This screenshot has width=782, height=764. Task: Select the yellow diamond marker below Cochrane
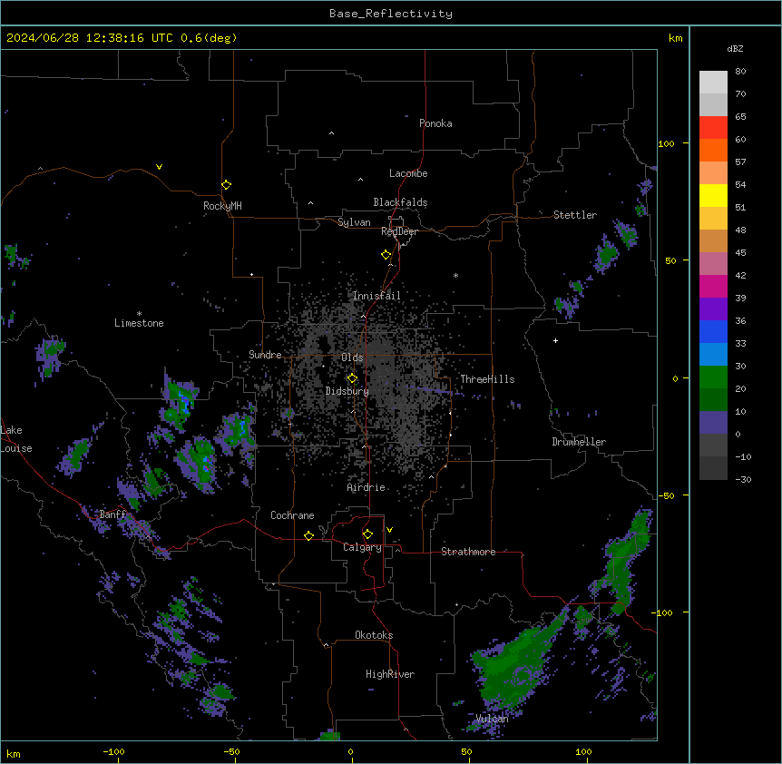(x=308, y=535)
